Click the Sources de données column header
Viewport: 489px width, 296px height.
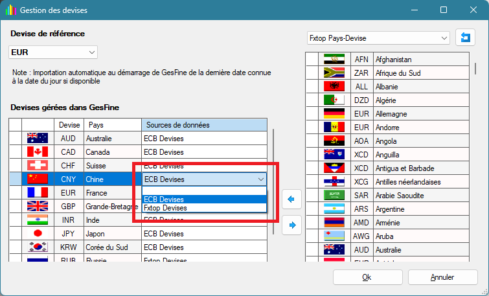click(x=204, y=124)
